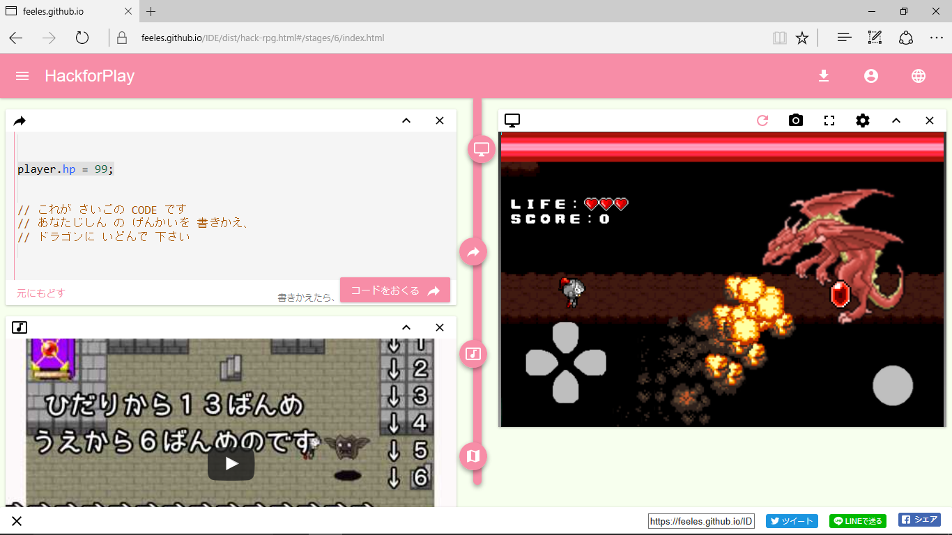Screen dimensions: 952x535
Task: Click the LINEで送る button
Action: [x=858, y=521]
